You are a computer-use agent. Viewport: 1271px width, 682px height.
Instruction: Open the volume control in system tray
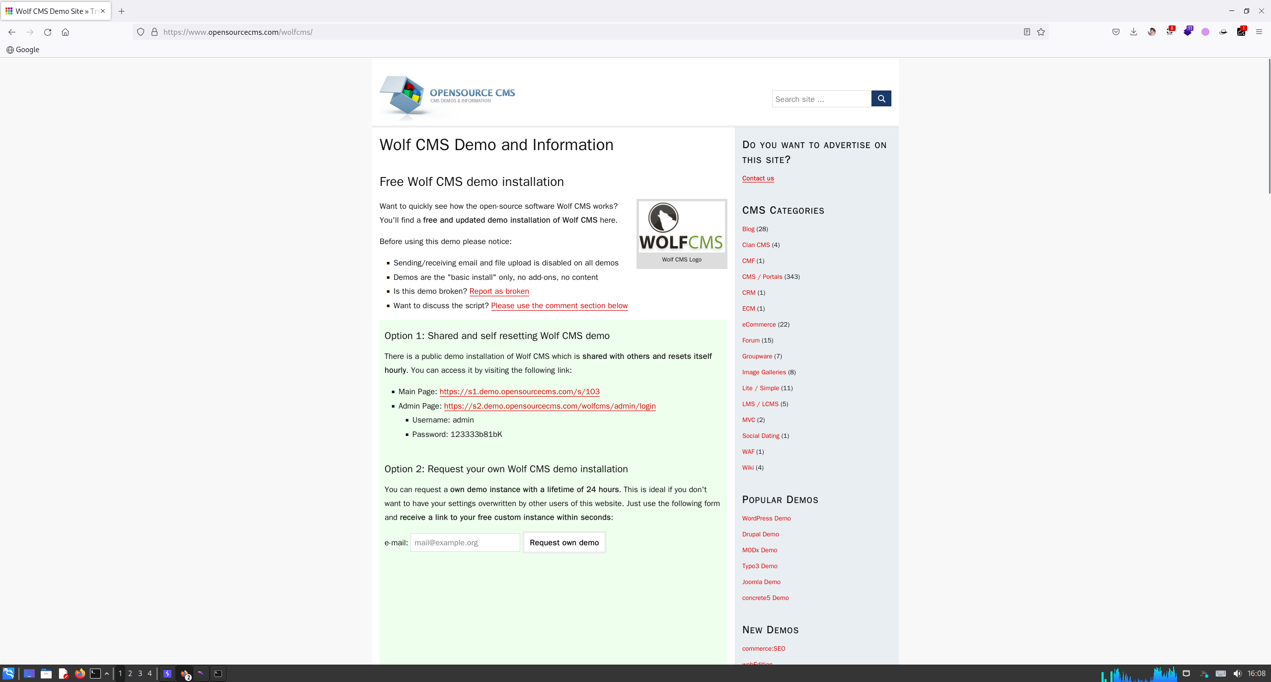[1237, 674]
